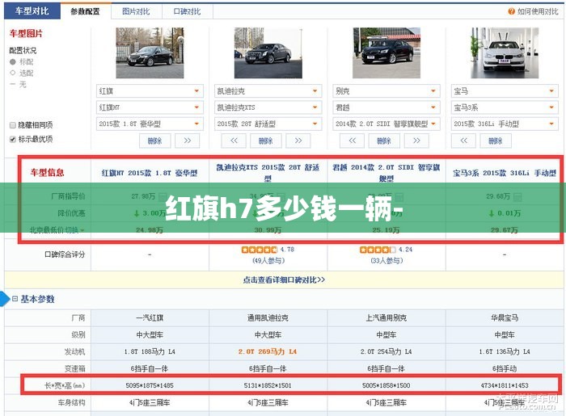The width and height of the screenshot is (566, 416).
Task: Open the 君越 2014款 2.0T SIDI title link
Action: click(x=386, y=173)
